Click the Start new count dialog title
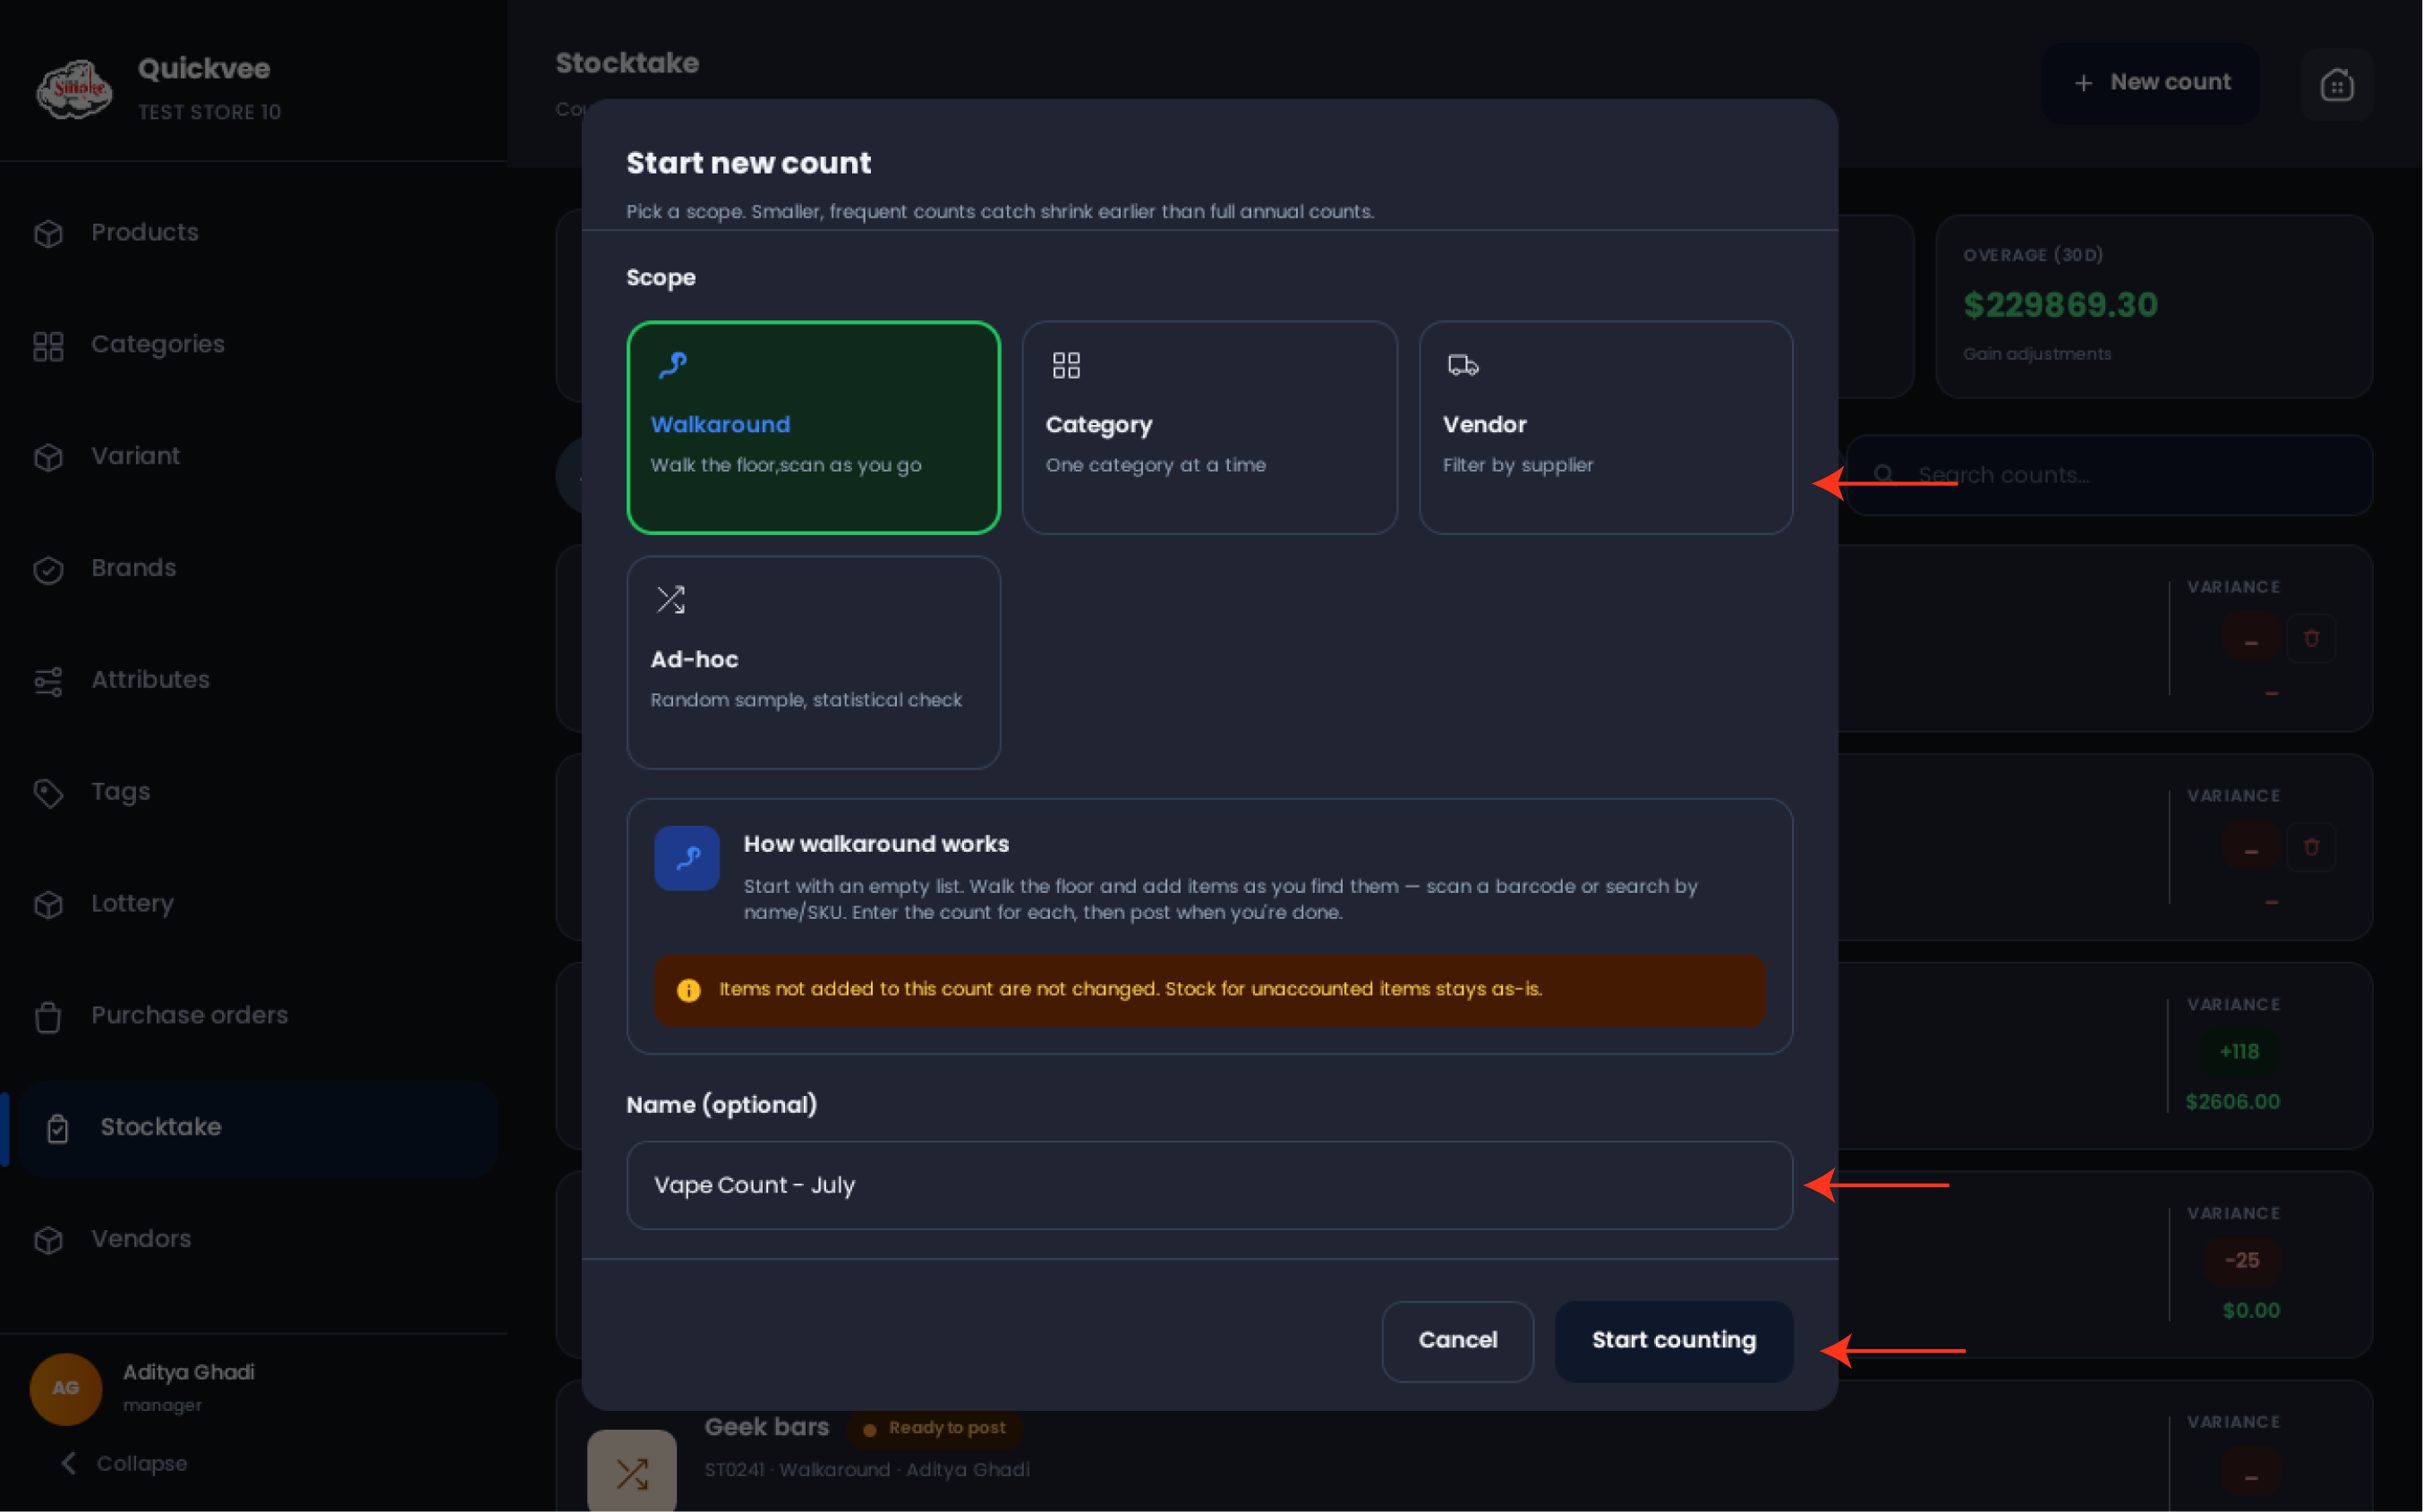This screenshot has width=2423, height=1512. [748, 163]
